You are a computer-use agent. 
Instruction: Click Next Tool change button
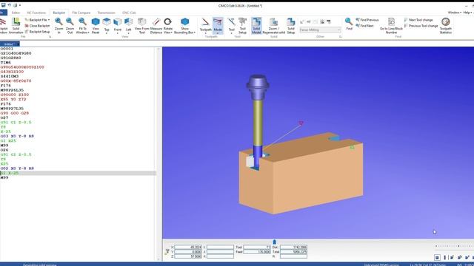point(418,20)
